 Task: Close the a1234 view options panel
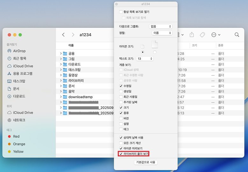(117, 4)
